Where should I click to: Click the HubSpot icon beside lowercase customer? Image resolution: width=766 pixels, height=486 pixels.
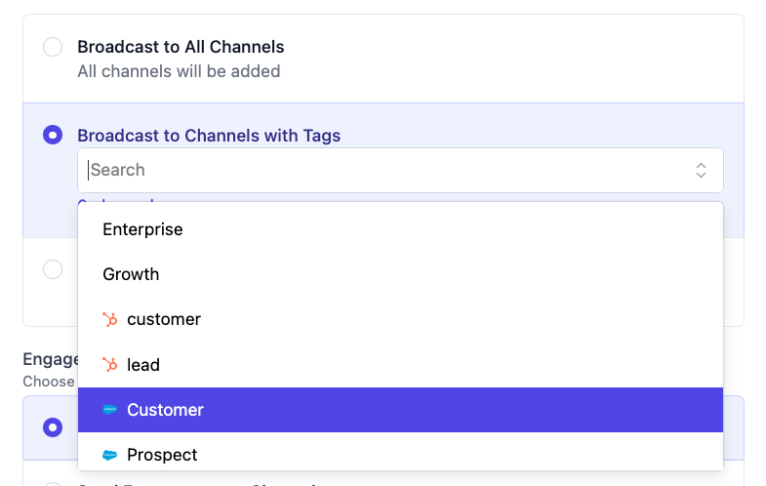(x=110, y=319)
